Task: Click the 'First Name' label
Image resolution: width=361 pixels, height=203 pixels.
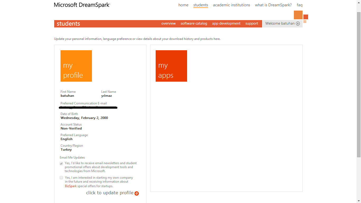Action: [68, 92]
